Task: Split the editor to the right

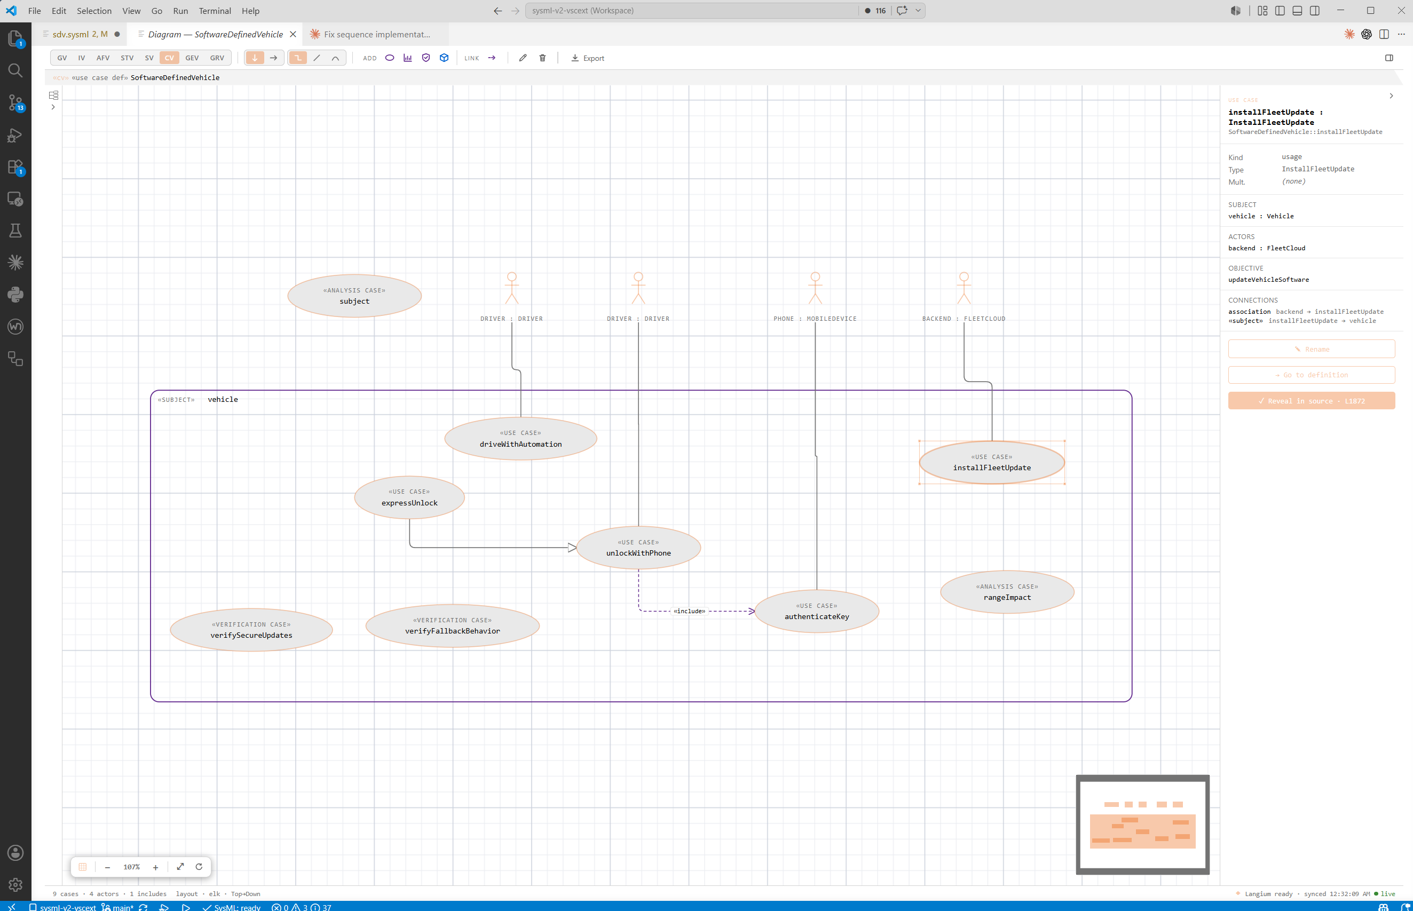Action: 1384,34
